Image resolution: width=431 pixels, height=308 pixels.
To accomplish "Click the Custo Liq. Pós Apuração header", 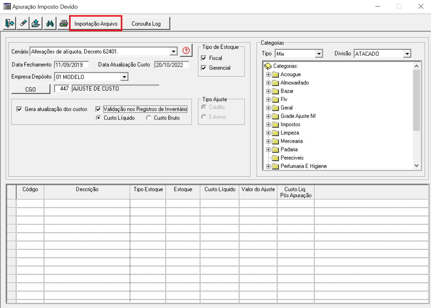I will click(x=296, y=192).
